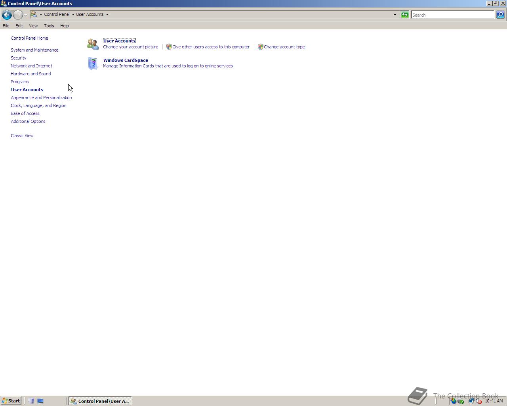This screenshot has width=507, height=406.
Task: Expand the User Accounts breadcrumb dropdown arrow
Action: pyautogui.click(x=107, y=14)
